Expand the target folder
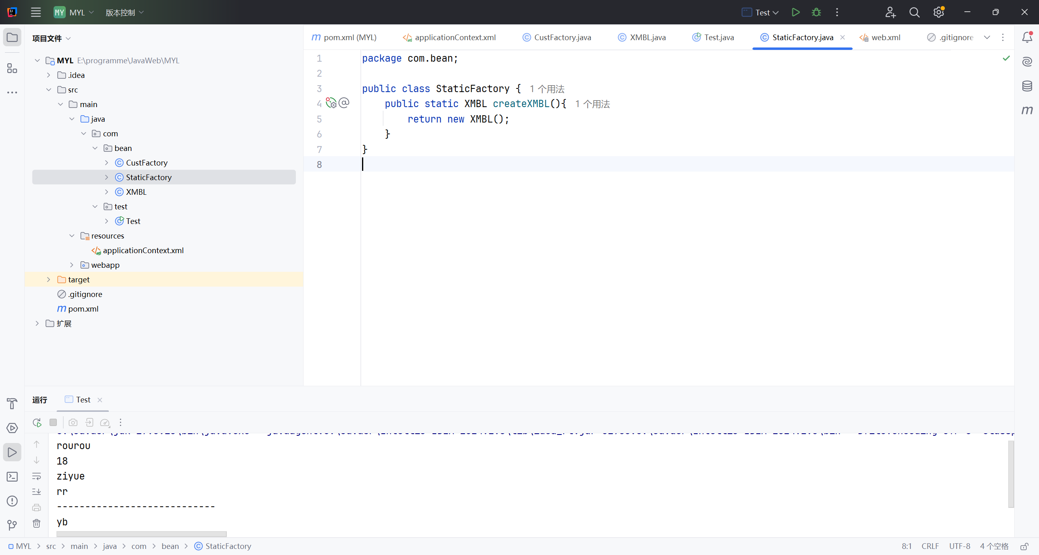This screenshot has height=555, width=1039. coord(48,280)
